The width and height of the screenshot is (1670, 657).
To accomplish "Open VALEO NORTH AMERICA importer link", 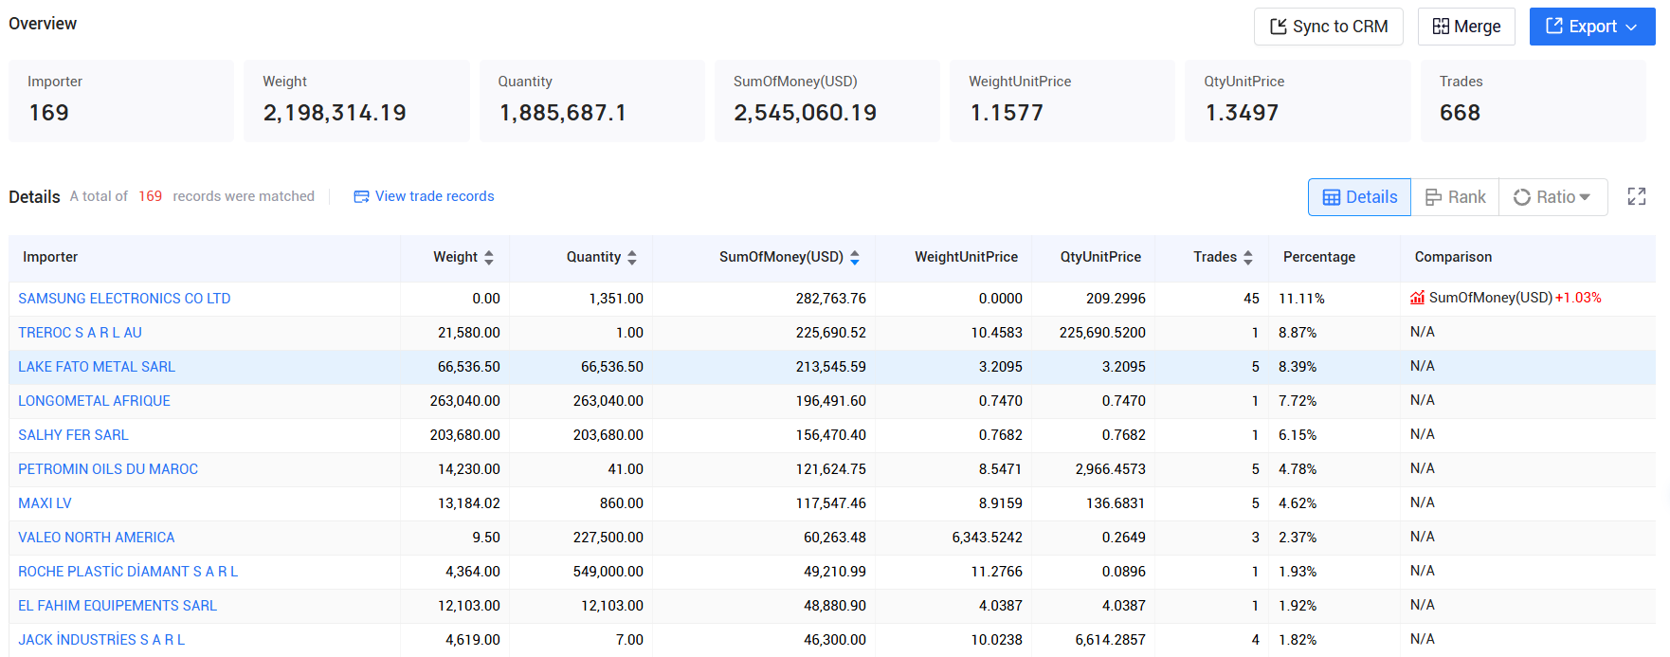I will [97, 538].
